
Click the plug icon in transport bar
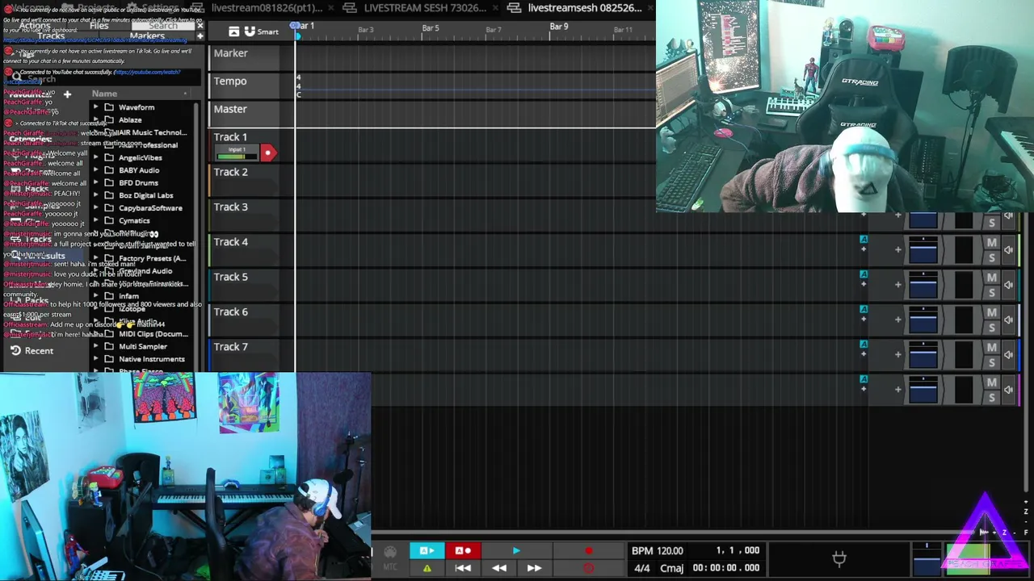[x=839, y=558]
